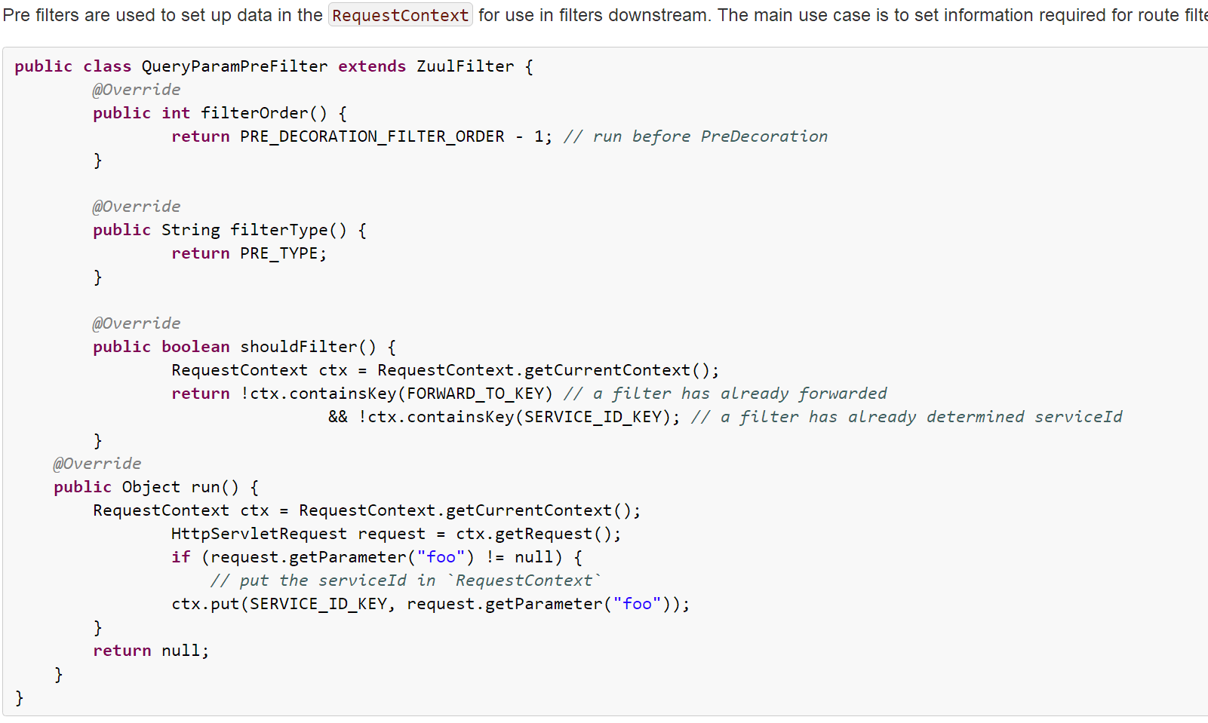
Task: Click the QueryParamPreFilter class name
Action: tap(235, 66)
